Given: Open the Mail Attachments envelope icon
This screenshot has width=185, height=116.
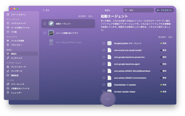Looking at the screenshot, I should (x=8, y=28).
